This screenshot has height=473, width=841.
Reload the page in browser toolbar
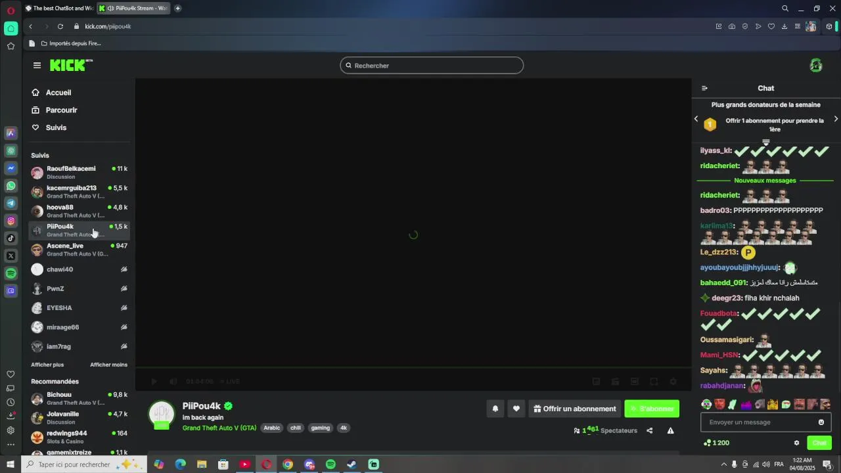coord(60,26)
